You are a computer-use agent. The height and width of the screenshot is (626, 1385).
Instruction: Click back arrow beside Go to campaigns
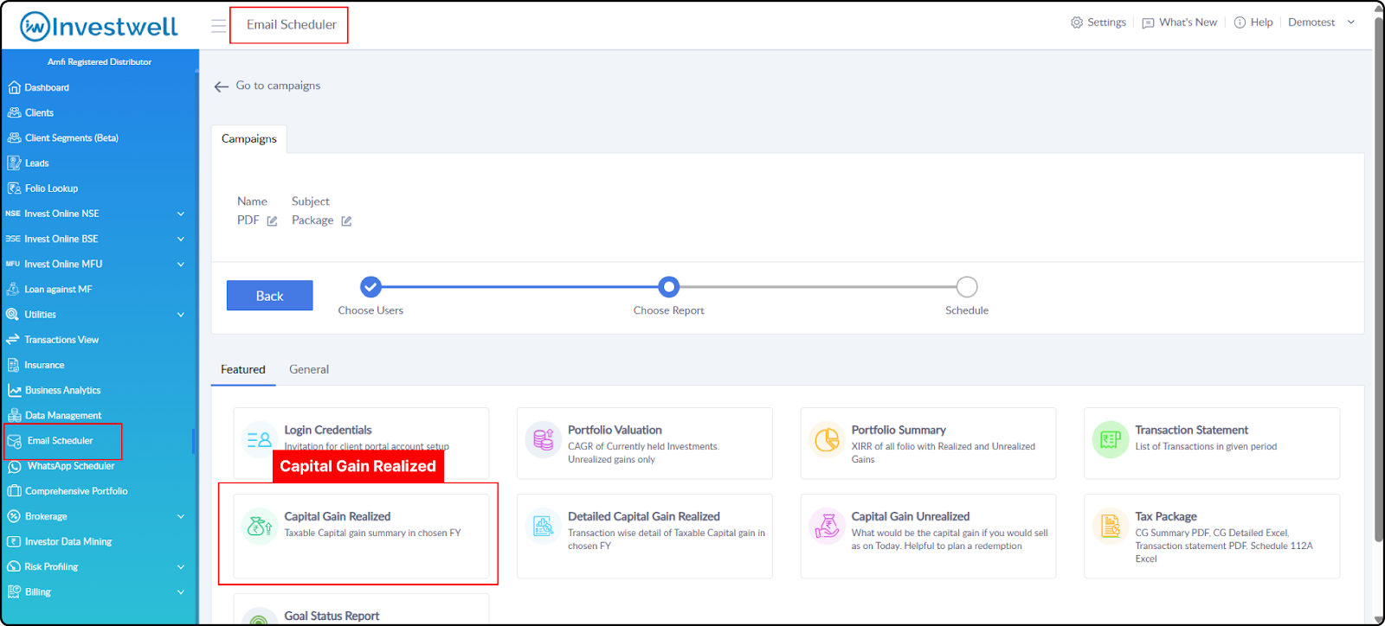pos(222,86)
